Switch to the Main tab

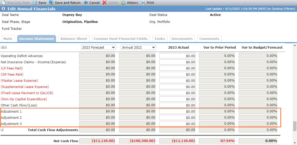[x=8, y=39]
